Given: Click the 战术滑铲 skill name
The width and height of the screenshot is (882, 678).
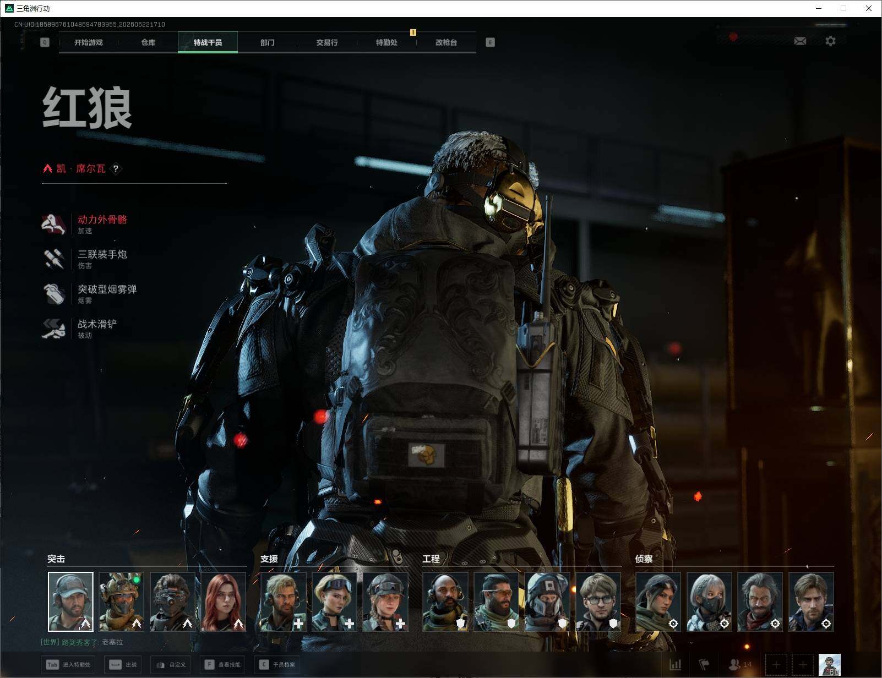Looking at the screenshot, I should coord(97,324).
